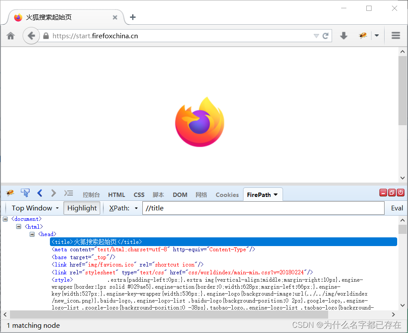Click the horizontal scrollbar left arrow
The height and width of the screenshot is (333, 408).
point(5,314)
